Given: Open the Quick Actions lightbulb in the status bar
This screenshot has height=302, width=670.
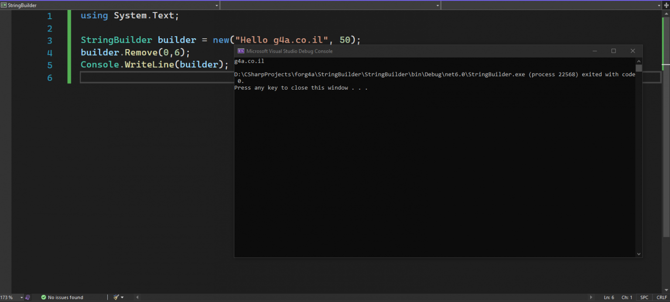Looking at the screenshot, I should pyautogui.click(x=27, y=297).
